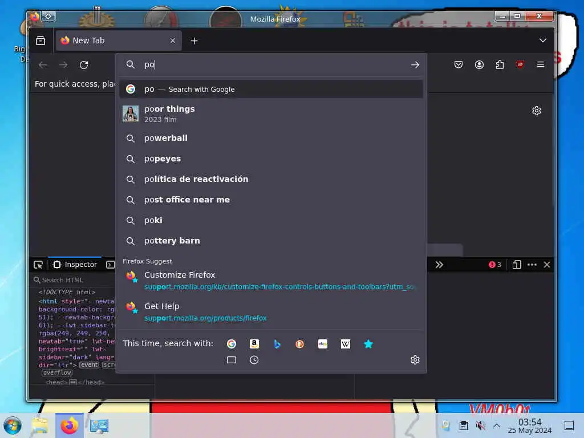Reload the current page
The height and width of the screenshot is (438, 584).
pos(84,65)
